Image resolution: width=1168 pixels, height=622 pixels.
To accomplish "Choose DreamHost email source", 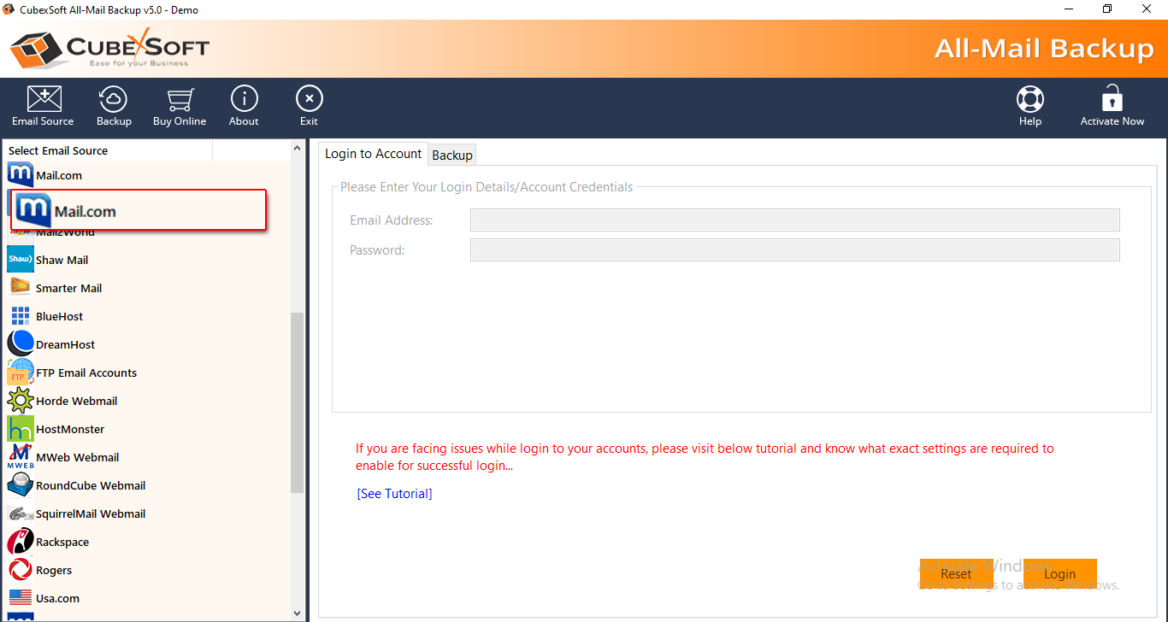I will point(65,344).
